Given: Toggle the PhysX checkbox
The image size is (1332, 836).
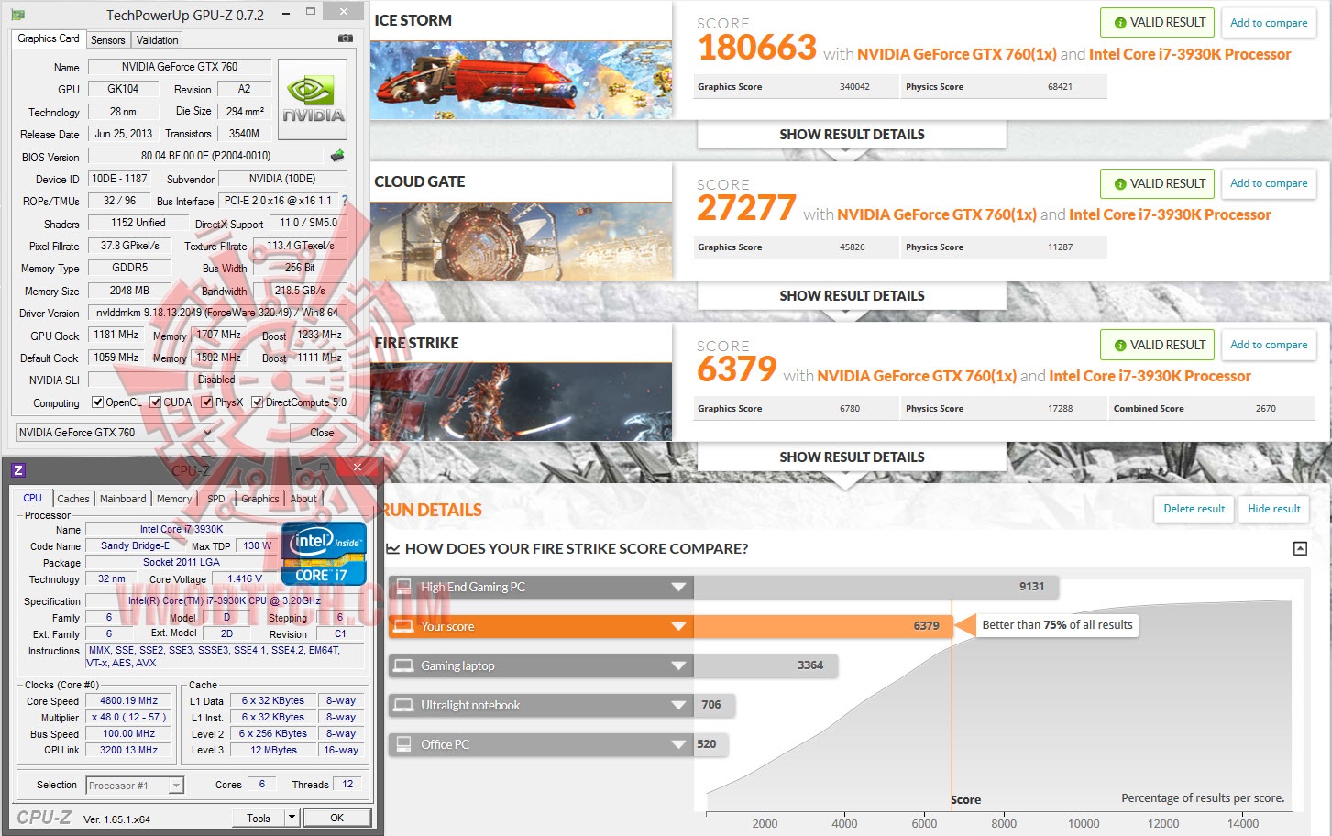Looking at the screenshot, I should (x=207, y=402).
